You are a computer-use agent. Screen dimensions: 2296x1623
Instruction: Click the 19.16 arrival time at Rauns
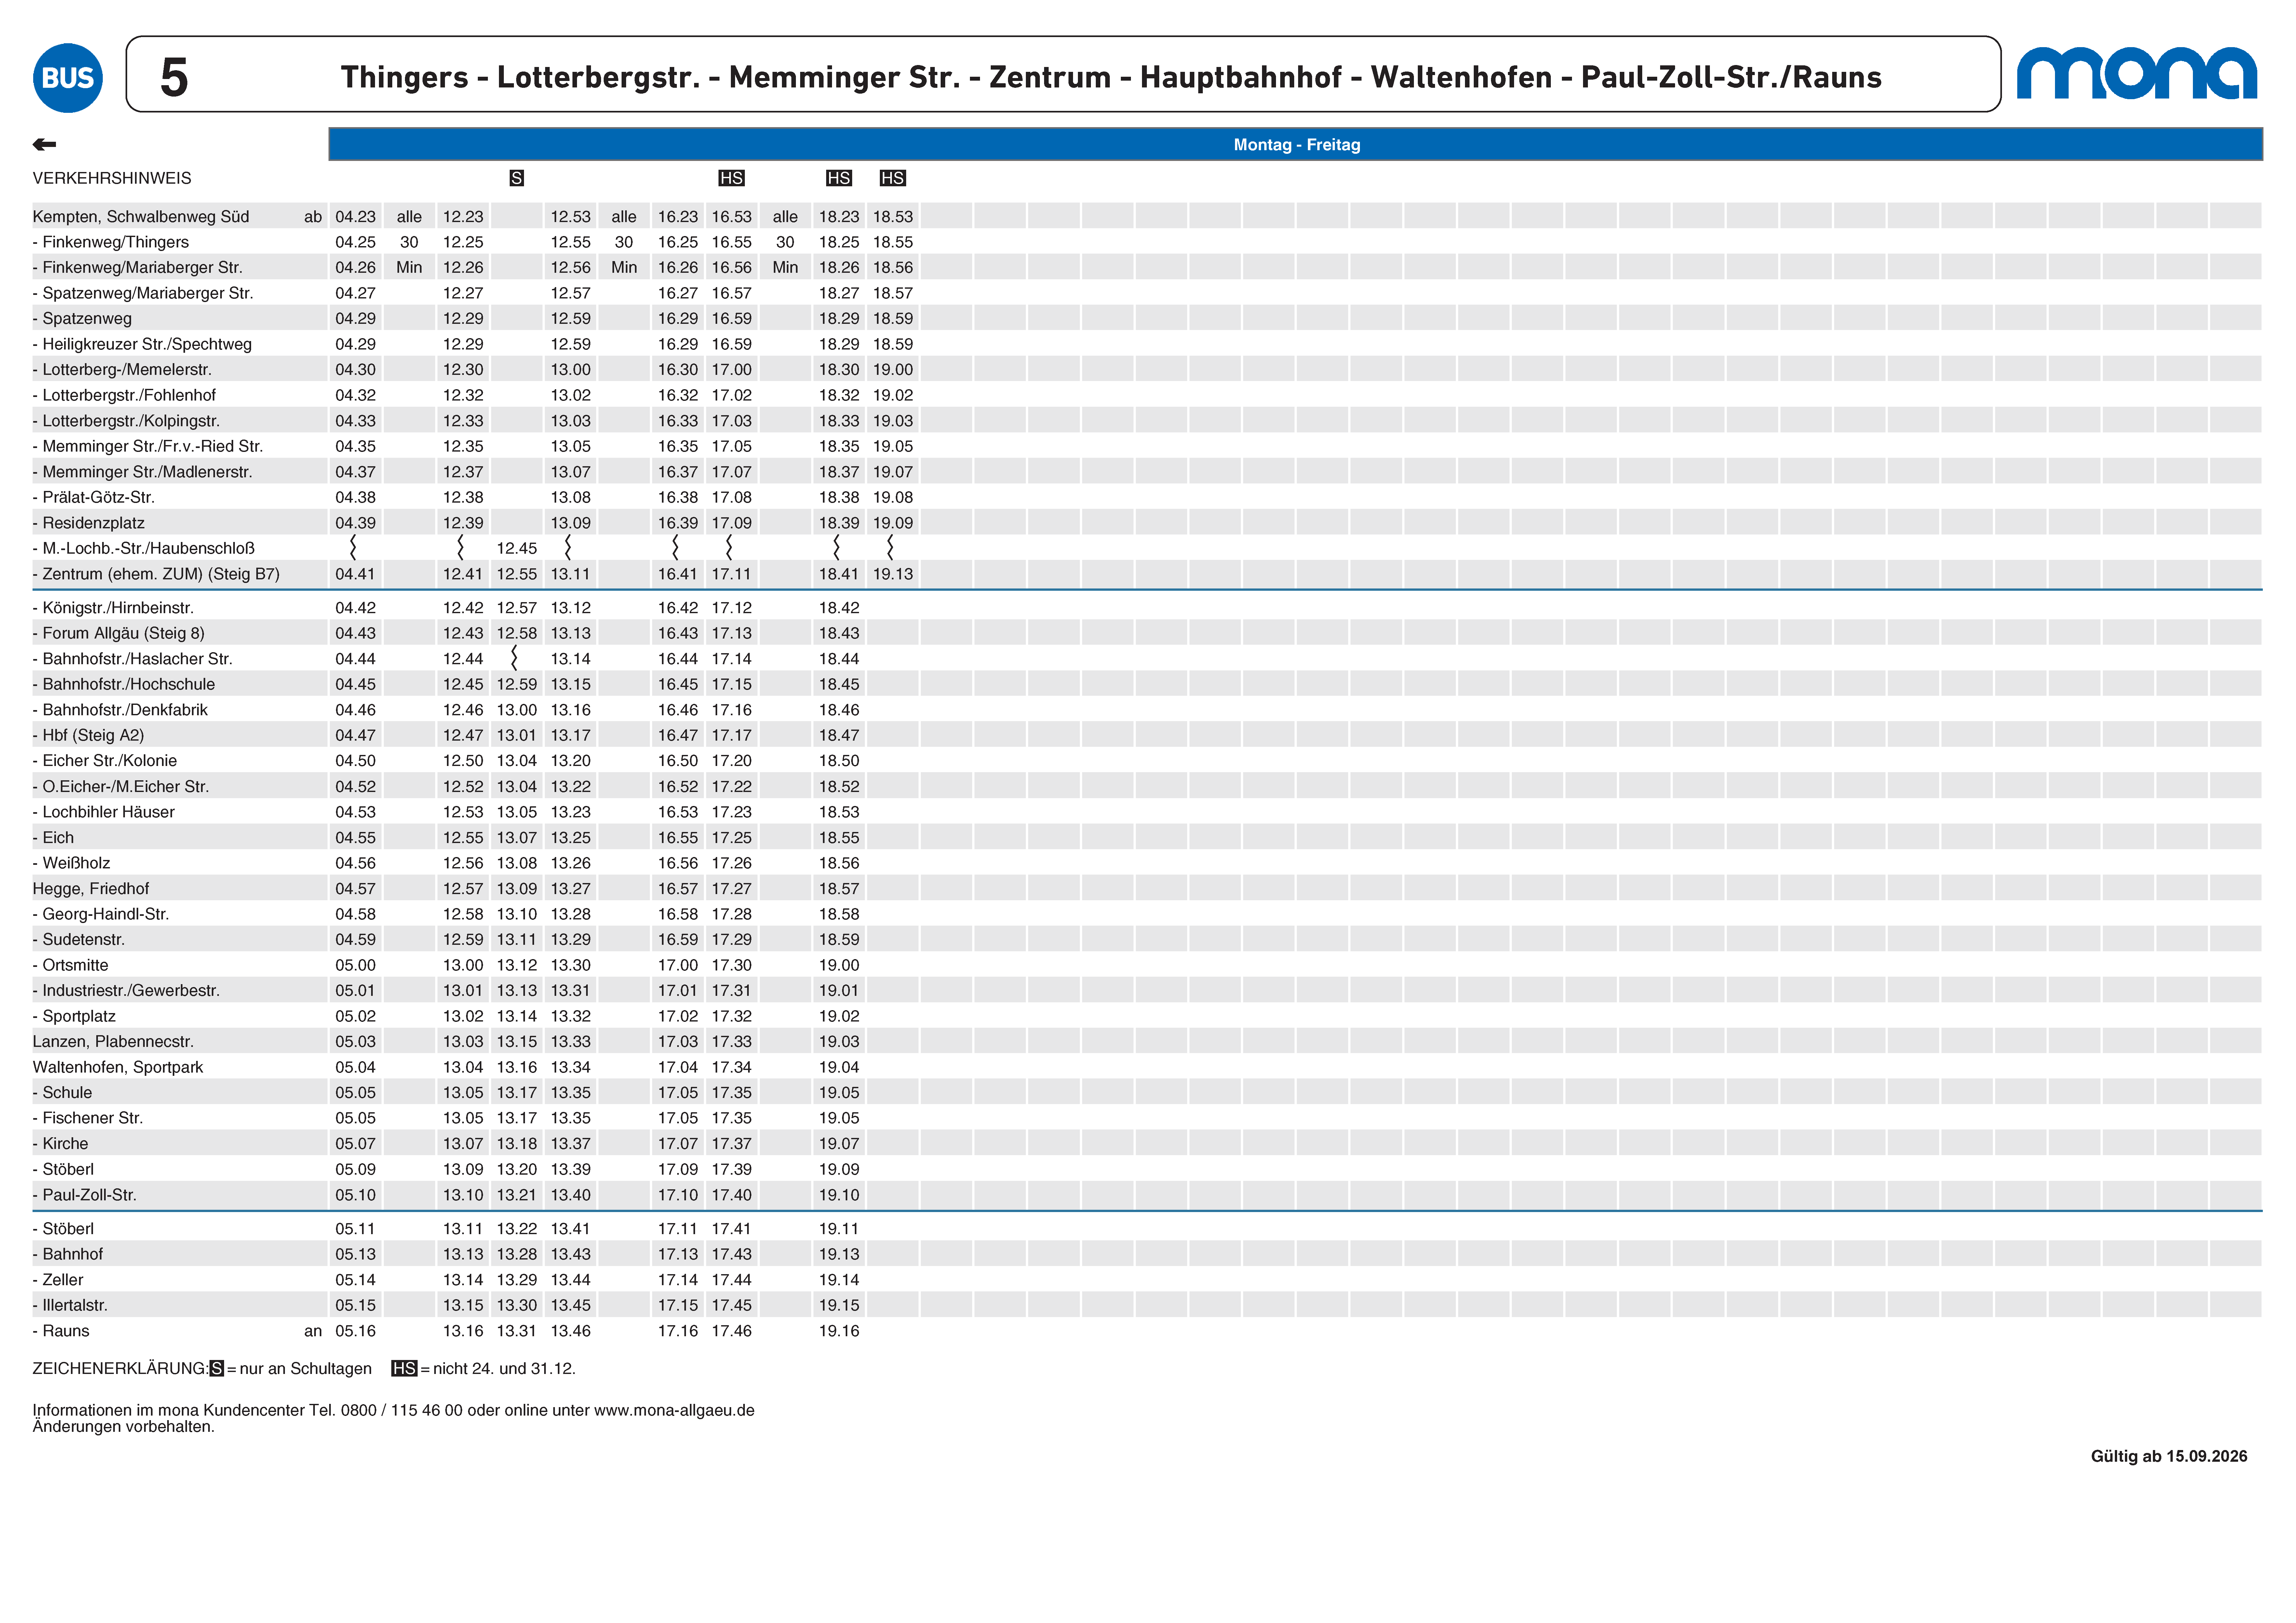[x=839, y=1331]
